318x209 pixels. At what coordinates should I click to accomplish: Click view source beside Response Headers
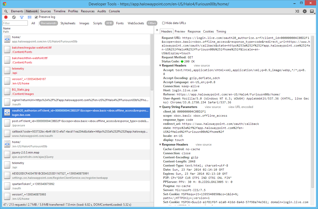pos(204,145)
